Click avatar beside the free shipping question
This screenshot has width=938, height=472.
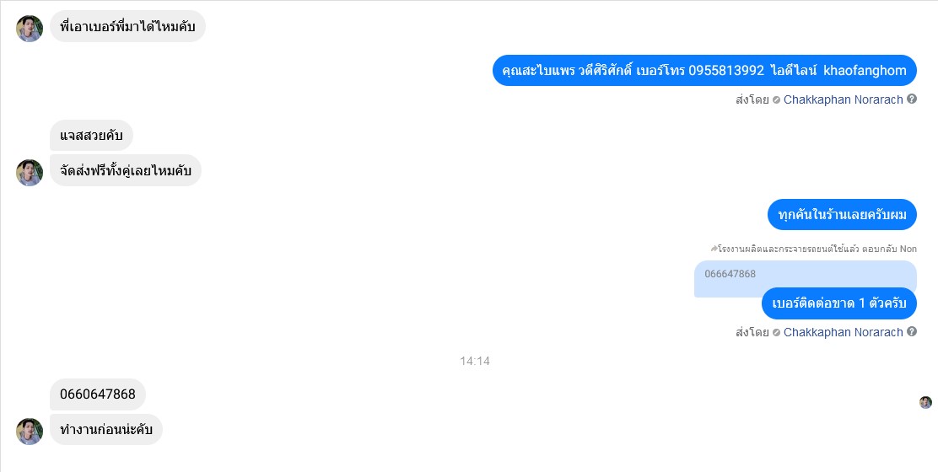click(30, 173)
